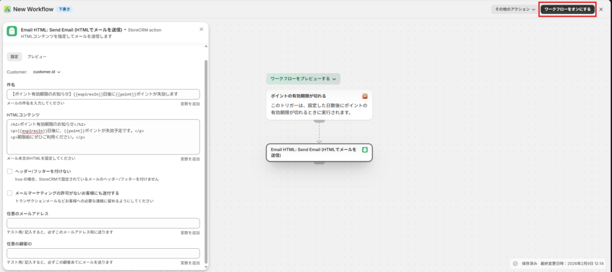Click the HTMLコンテンツ text area
The width and height of the screenshot is (612, 272).
(x=103, y=137)
